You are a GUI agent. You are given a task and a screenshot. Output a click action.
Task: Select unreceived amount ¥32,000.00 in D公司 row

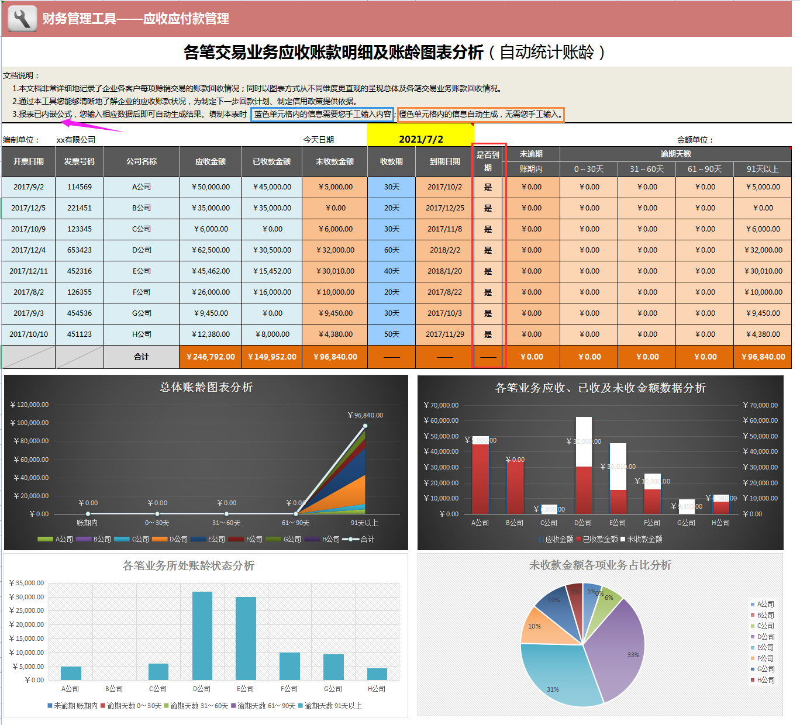point(335,250)
